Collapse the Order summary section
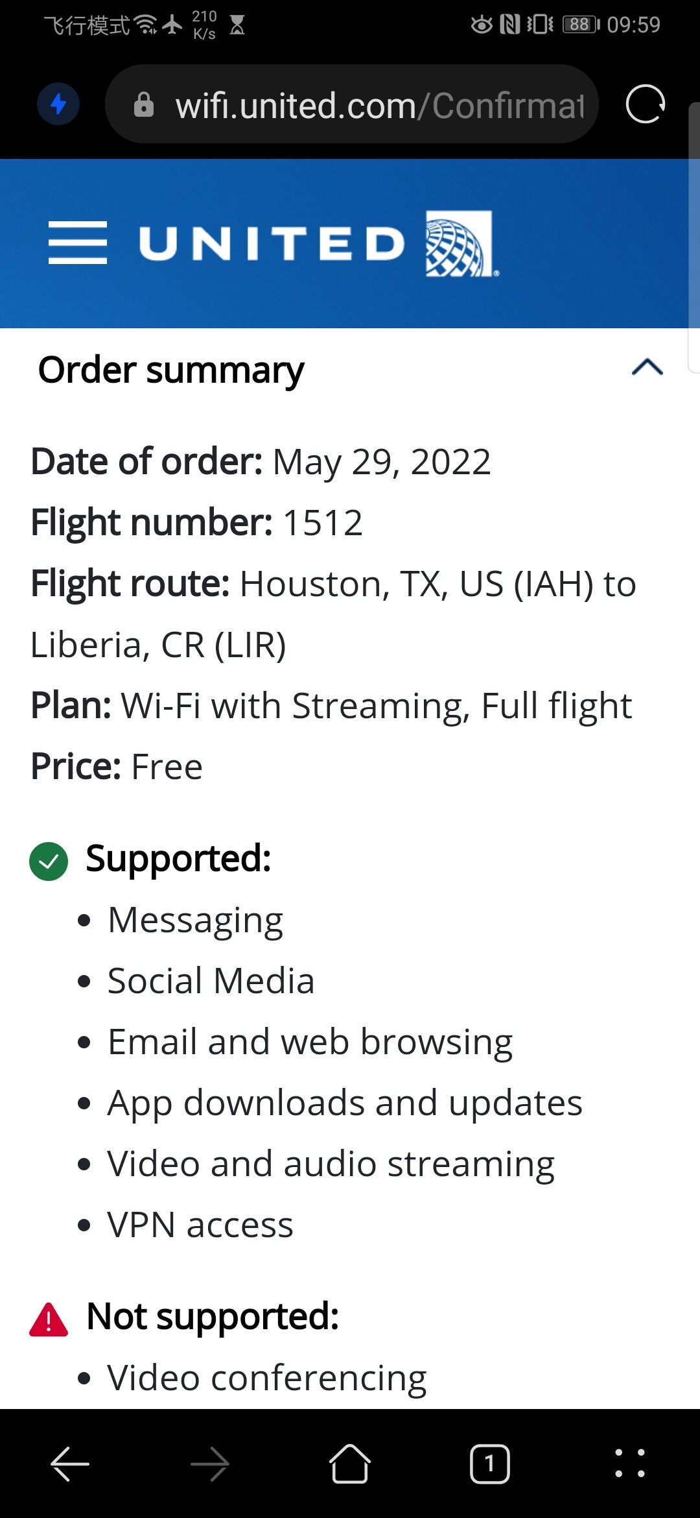700x1518 pixels. click(x=647, y=368)
